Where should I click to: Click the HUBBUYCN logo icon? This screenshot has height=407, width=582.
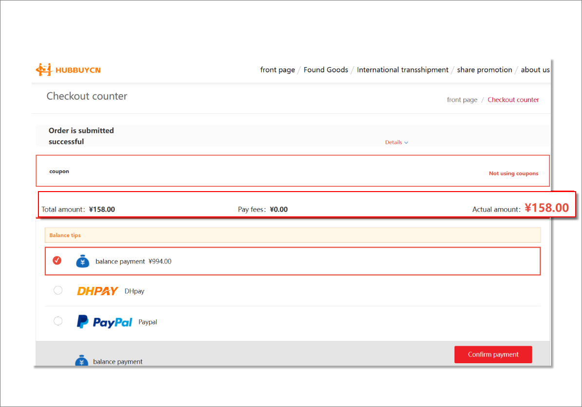point(43,70)
